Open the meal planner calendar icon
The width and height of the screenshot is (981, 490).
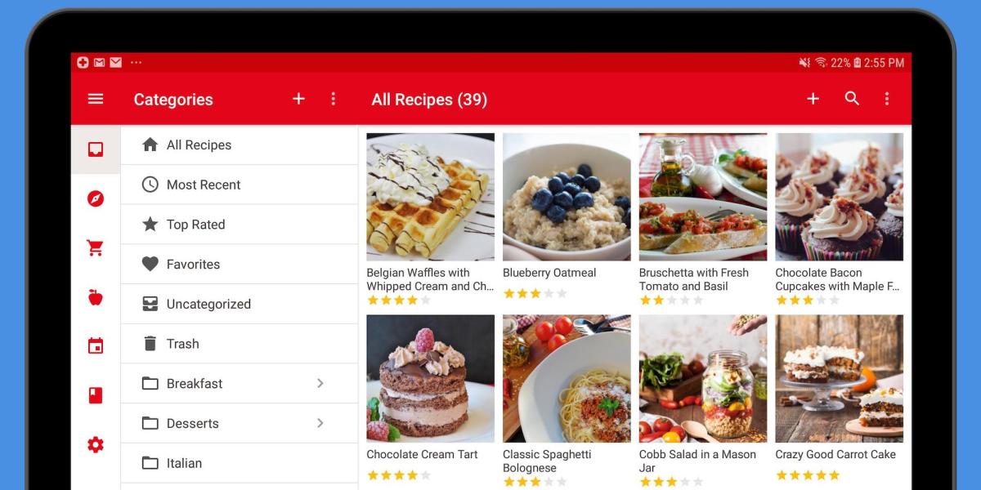(96, 346)
